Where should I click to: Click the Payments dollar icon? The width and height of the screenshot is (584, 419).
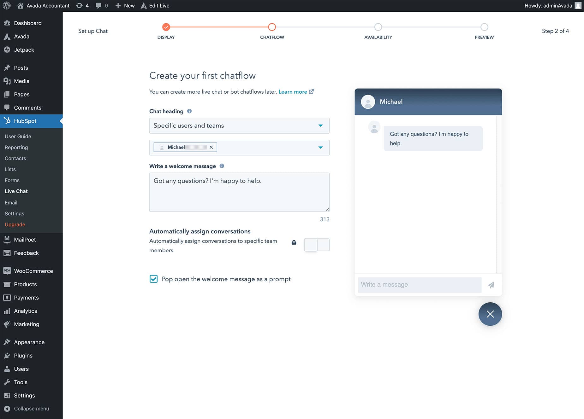7,298
